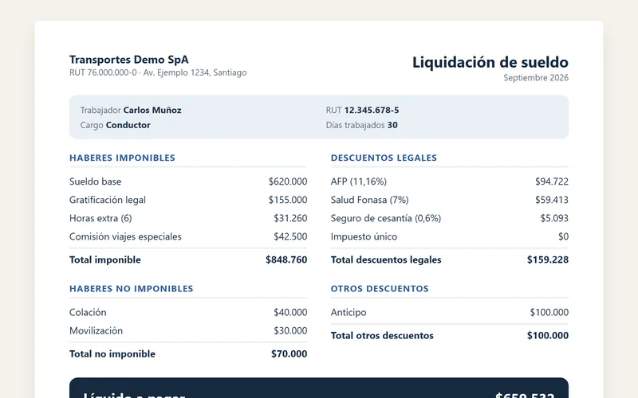Click the $5.093 amount

tap(554, 218)
